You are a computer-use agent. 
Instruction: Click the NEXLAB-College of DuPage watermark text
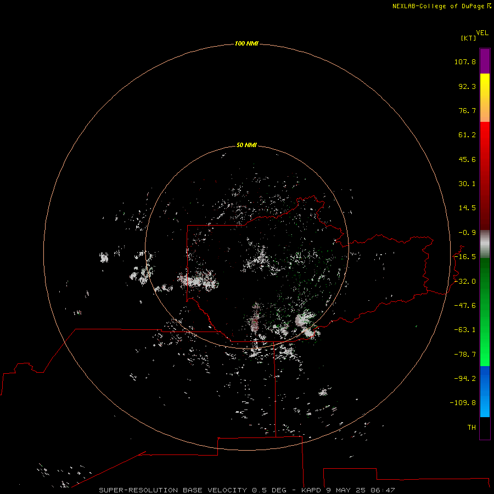[441, 6]
